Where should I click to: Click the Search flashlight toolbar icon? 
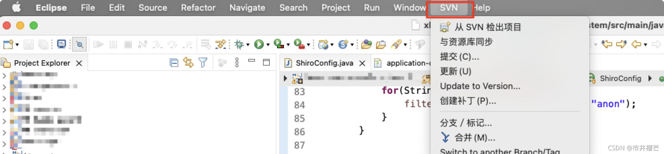(396, 44)
